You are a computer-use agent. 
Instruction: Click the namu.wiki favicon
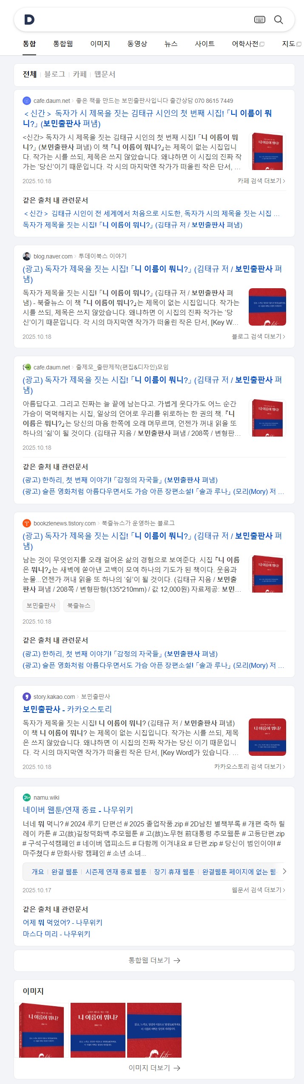(27, 797)
